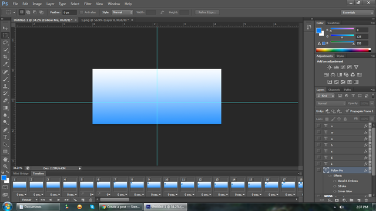
Task: Click the Delete layer trash icon
Action: click(x=366, y=200)
